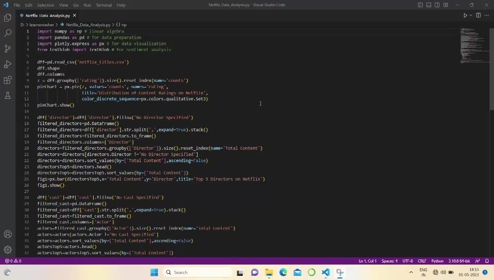Open editor More Actions ellipsis menu
The width and height of the screenshot is (494, 280).
pyautogui.click(x=486, y=15)
